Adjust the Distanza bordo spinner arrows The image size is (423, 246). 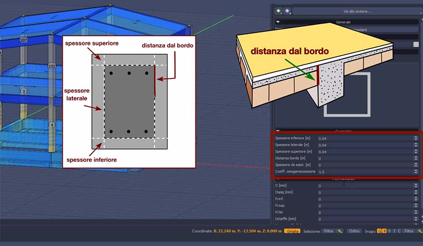point(416,158)
